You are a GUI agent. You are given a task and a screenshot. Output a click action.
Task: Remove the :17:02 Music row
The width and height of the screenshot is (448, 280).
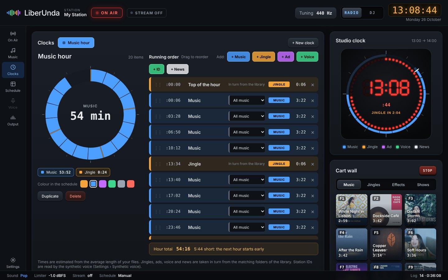tap(313, 196)
